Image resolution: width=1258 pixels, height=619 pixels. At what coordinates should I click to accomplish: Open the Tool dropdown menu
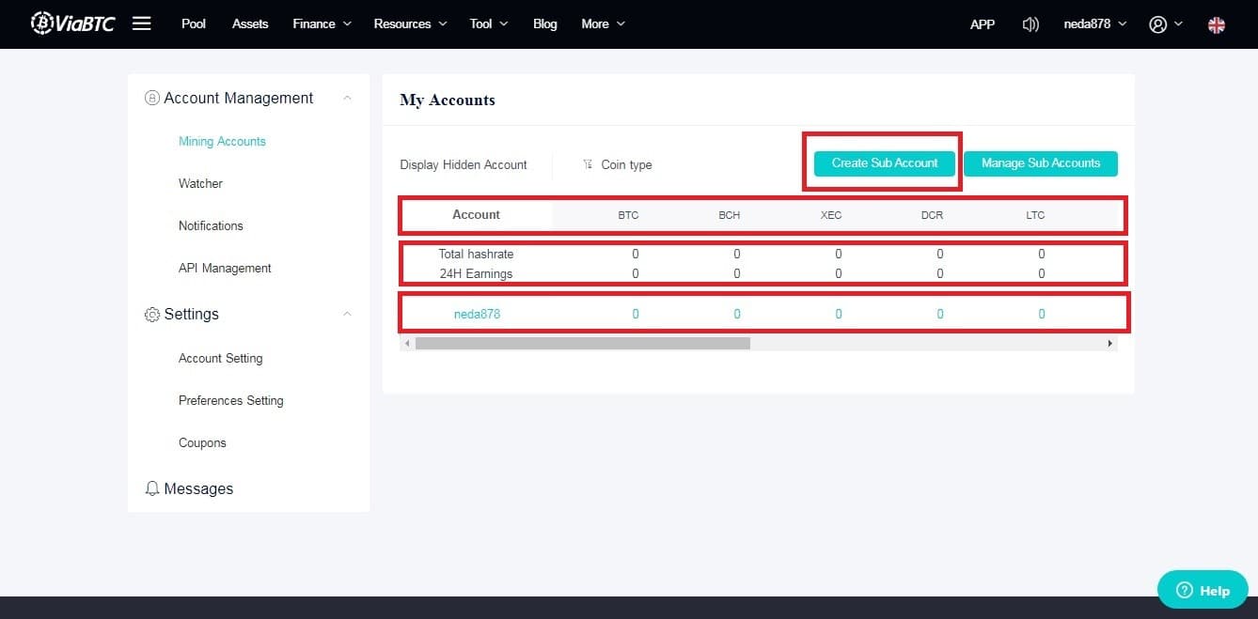point(489,23)
